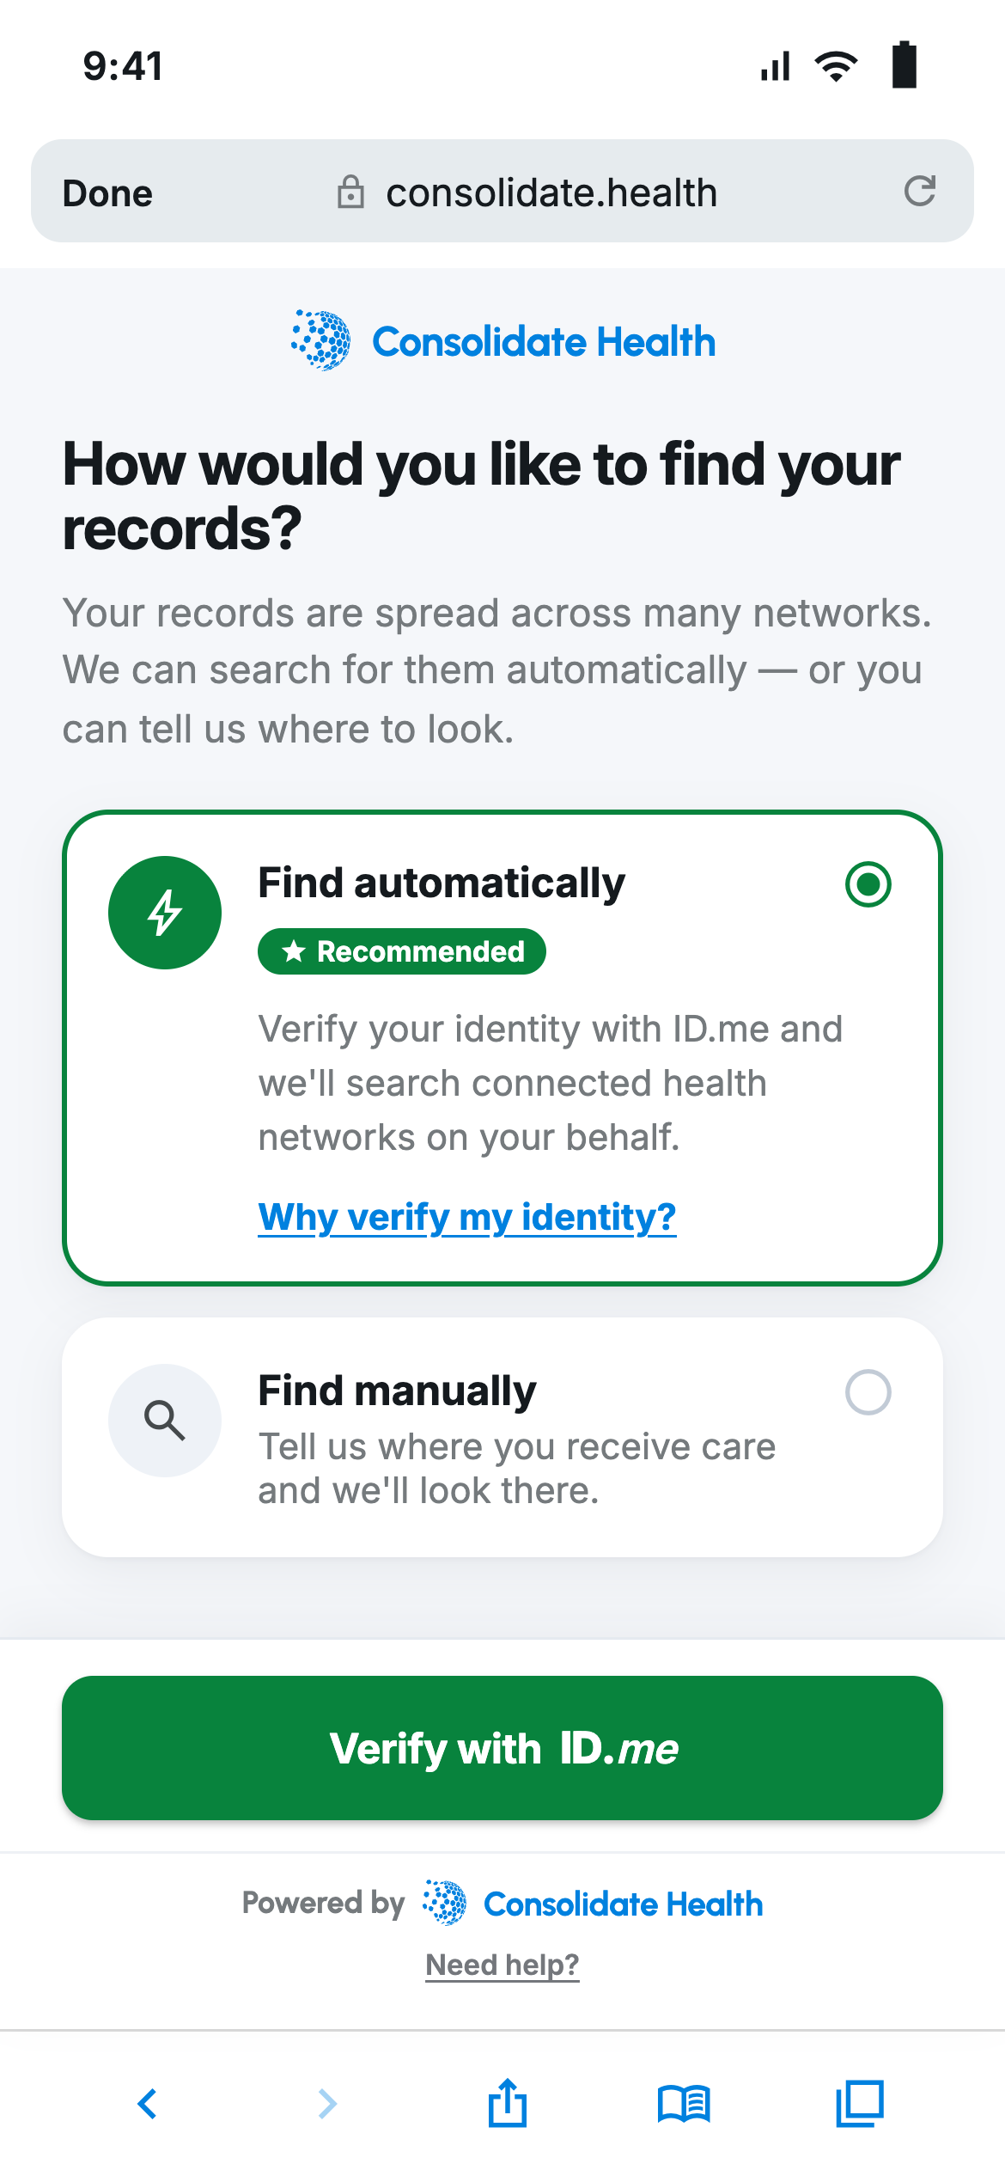This screenshot has width=1005, height=2176.
Task: Select the Find manually radio button
Action: tap(868, 1392)
